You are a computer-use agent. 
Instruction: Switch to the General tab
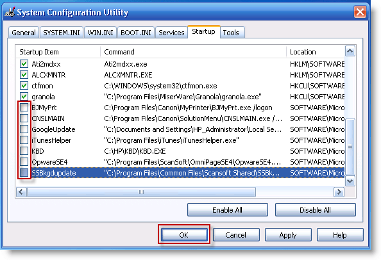coord(24,33)
